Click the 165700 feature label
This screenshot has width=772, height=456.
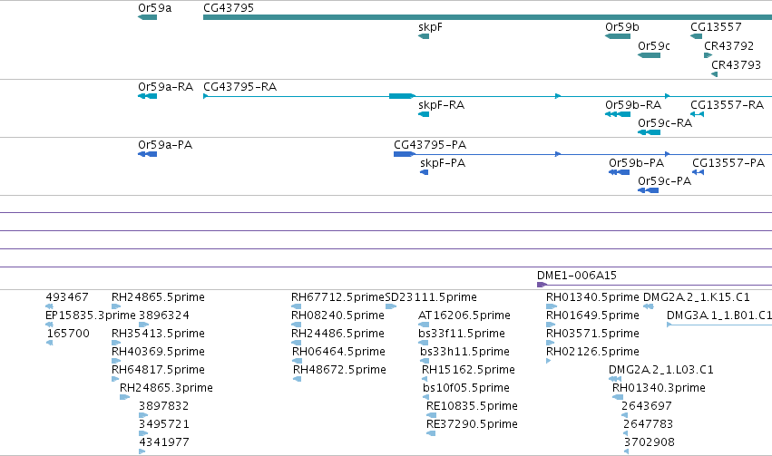coord(68,334)
